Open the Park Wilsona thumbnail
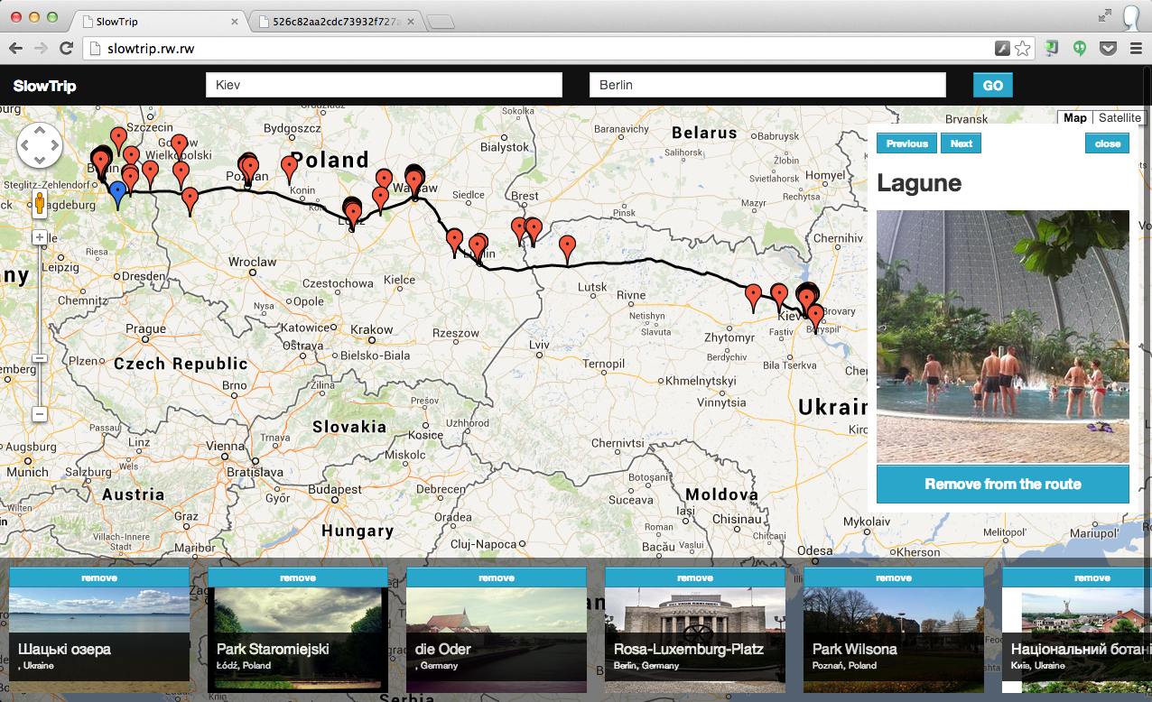This screenshot has height=702, width=1152. (894, 640)
